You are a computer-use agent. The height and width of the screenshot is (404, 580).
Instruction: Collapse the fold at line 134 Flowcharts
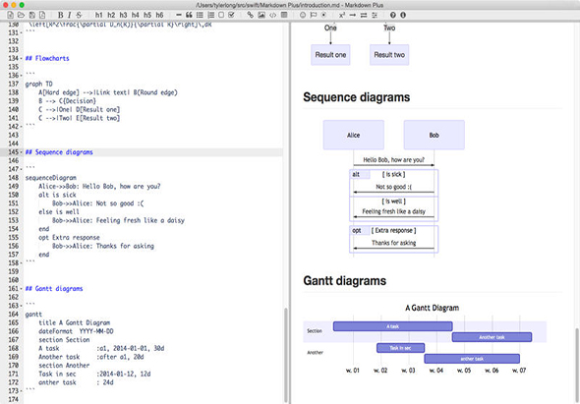pos(21,58)
